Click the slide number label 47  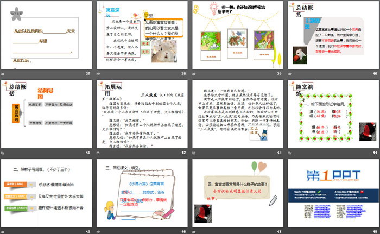(x=279, y=232)
